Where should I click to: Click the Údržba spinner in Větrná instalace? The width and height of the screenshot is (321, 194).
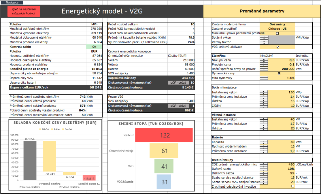click(264, 129)
